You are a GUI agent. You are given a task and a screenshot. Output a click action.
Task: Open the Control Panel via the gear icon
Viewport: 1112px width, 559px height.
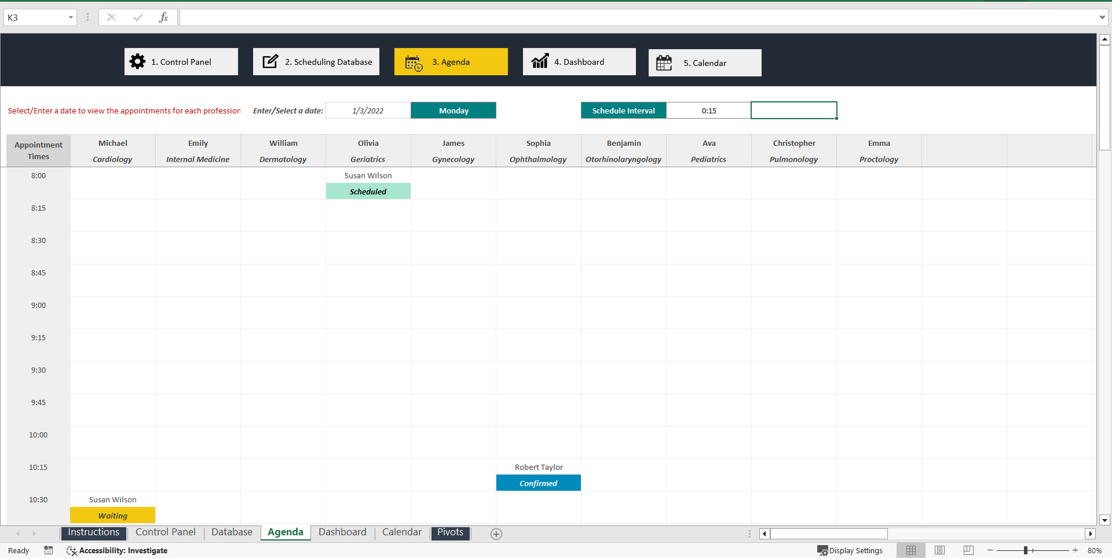[x=137, y=61]
